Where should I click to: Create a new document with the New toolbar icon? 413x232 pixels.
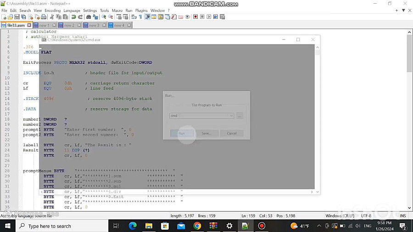click(x=4, y=17)
